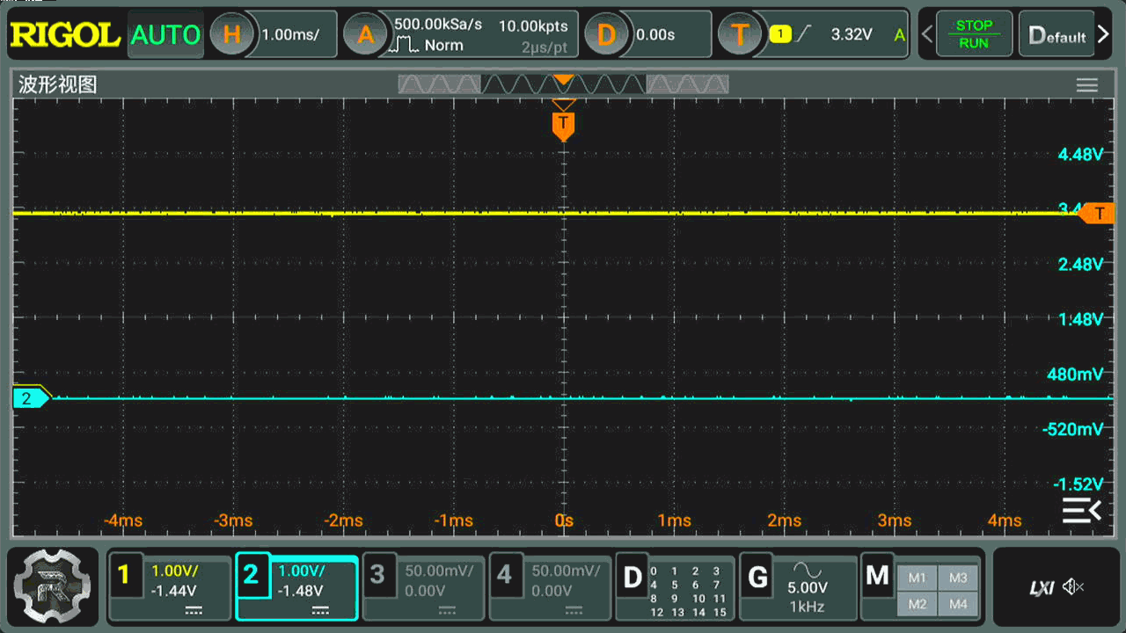
Task: Click the -4ms time axis label
Action: [122, 520]
